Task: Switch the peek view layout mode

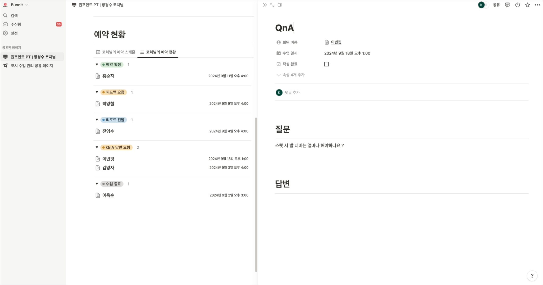Action: pyautogui.click(x=280, y=5)
